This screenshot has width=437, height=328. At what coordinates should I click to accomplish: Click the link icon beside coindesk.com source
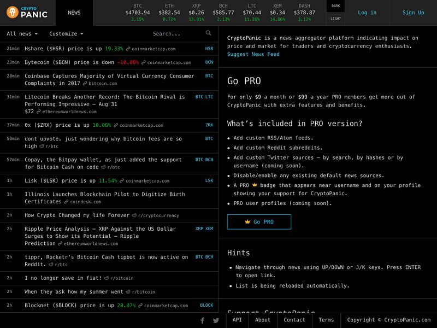pyautogui.click(x=66, y=202)
